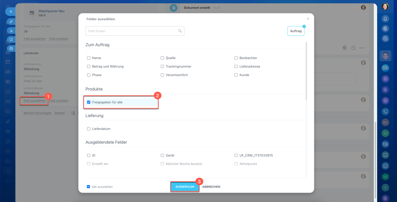Check the Erstellt am checkbox
Viewport: 397px width, 202px height.
[x=89, y=164]
